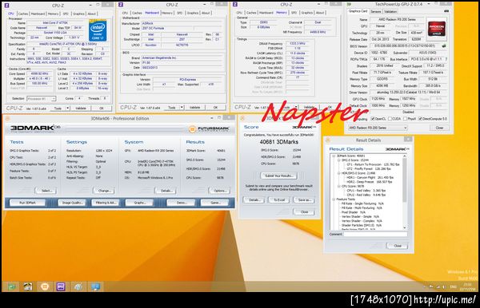Screen dimensions: 480x308
Task: Click the ENG language indicator in the tray
Action: 454,286
